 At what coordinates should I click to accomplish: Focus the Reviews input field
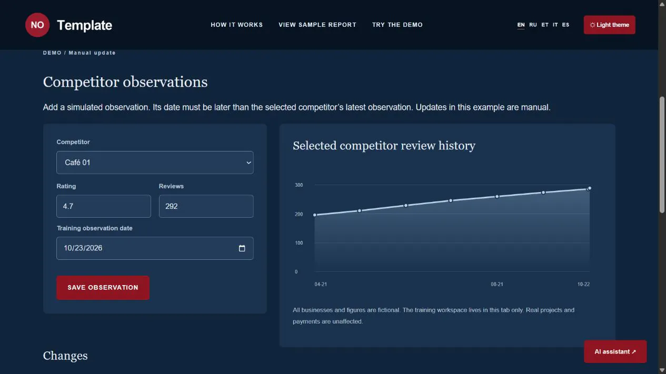206,206
